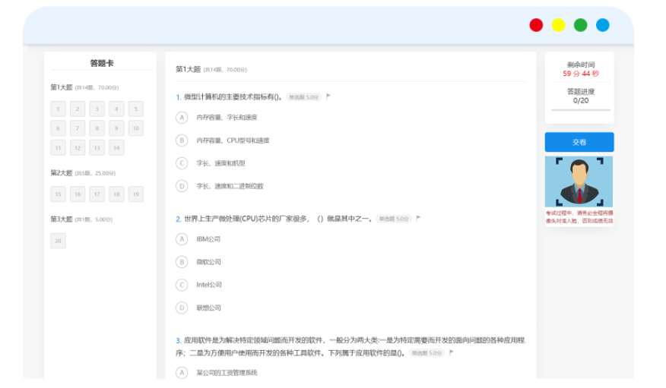Click the green dot in the header
666x388 pixels.
click(580, 25)
